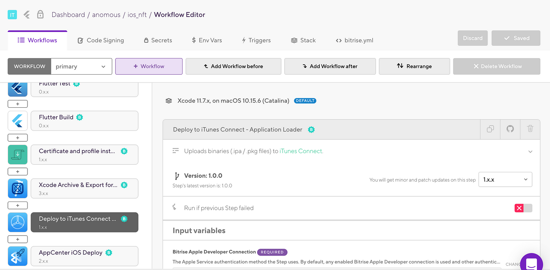Click verified badge next to AppCenter iOS Deploy
This screenshot has width=550, height=270.
pos(109,253)
